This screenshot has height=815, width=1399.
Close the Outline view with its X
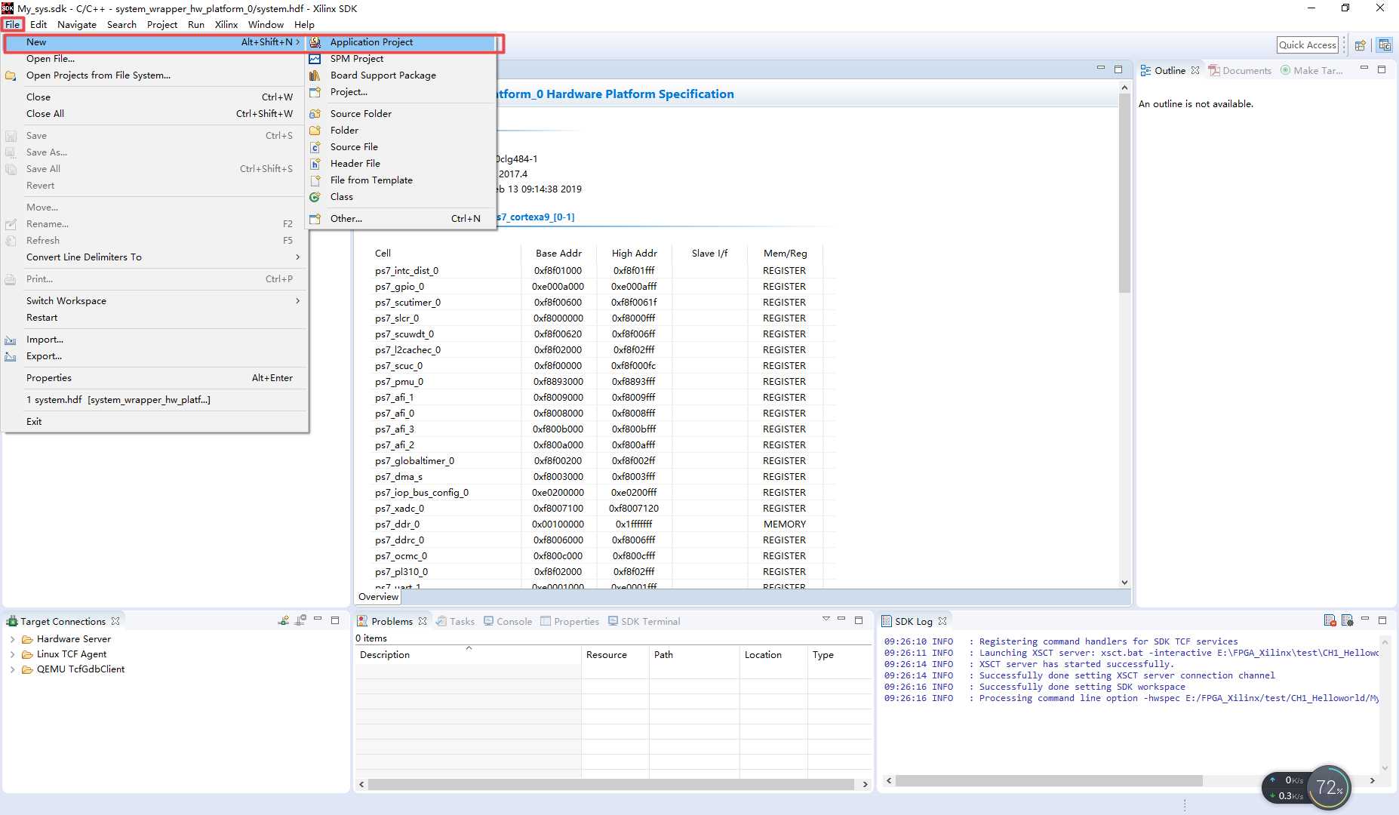click(1195, 70)
